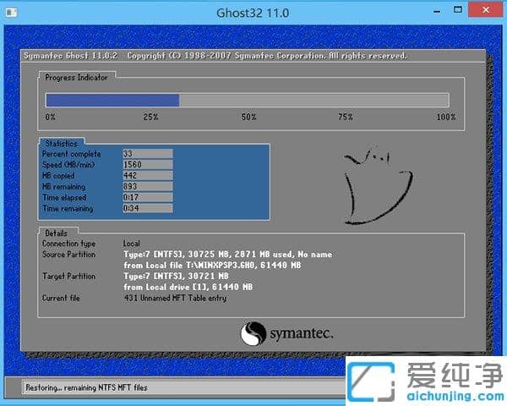Click the 100% progress scale label
This screenshot has height=406, width=507.
[446, 117]
